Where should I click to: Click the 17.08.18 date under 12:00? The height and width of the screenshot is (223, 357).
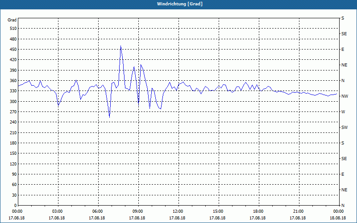tap(177, 218)
